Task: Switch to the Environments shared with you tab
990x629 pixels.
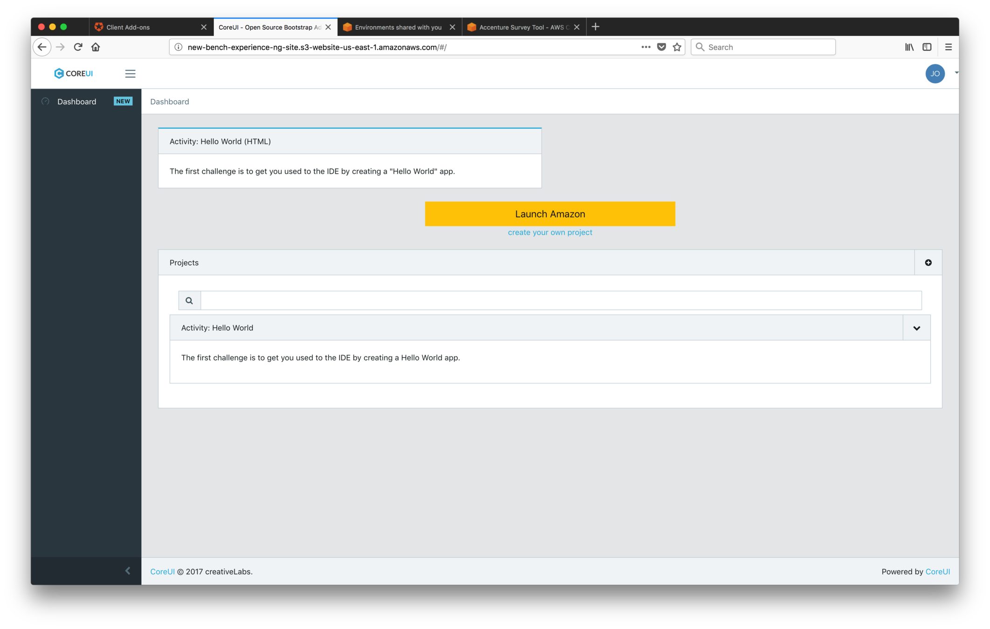Action: pyautogui.click(x=398, y=27)
